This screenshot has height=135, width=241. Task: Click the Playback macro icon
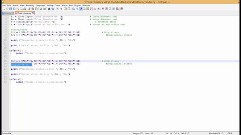point(110,9)
